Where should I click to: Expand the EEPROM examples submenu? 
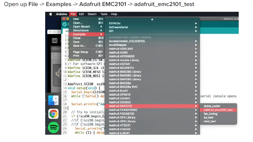pyautogui.click(x=152, y=23)
